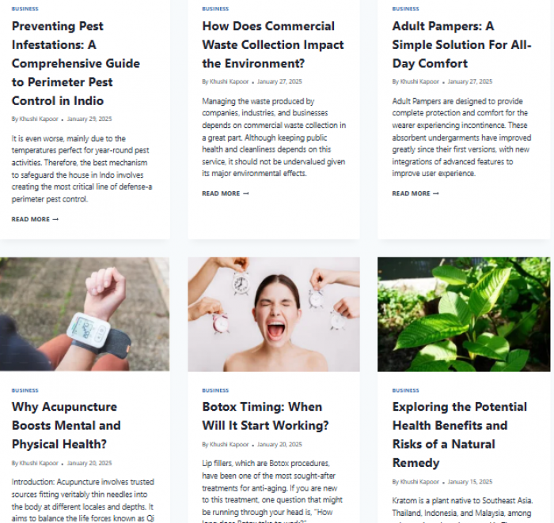The image size is (554, 523).
Task: Open the wrist blood pressure monitor thumbnail
Action: [x=85, y=314]
